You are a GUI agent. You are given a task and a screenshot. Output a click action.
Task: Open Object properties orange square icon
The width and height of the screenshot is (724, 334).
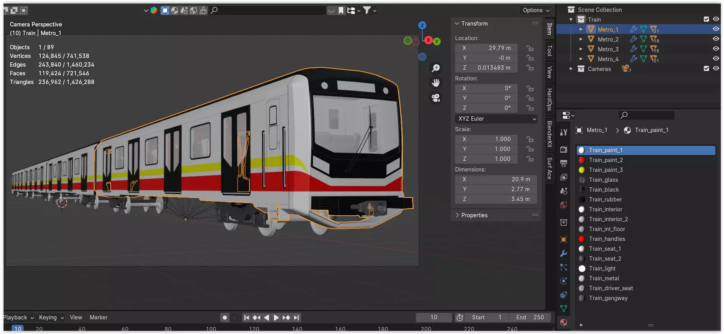pos(564,239)
